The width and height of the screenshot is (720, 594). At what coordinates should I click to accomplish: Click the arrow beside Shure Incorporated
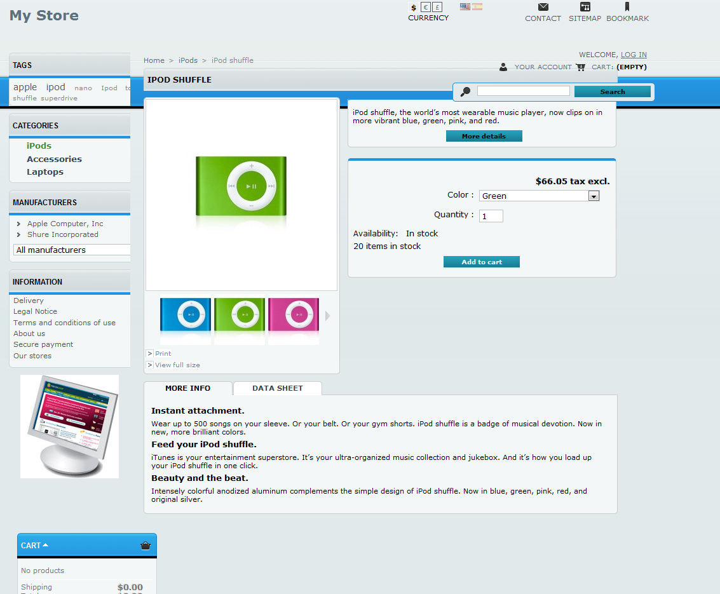pyautogui.click(x=18, y=234)
